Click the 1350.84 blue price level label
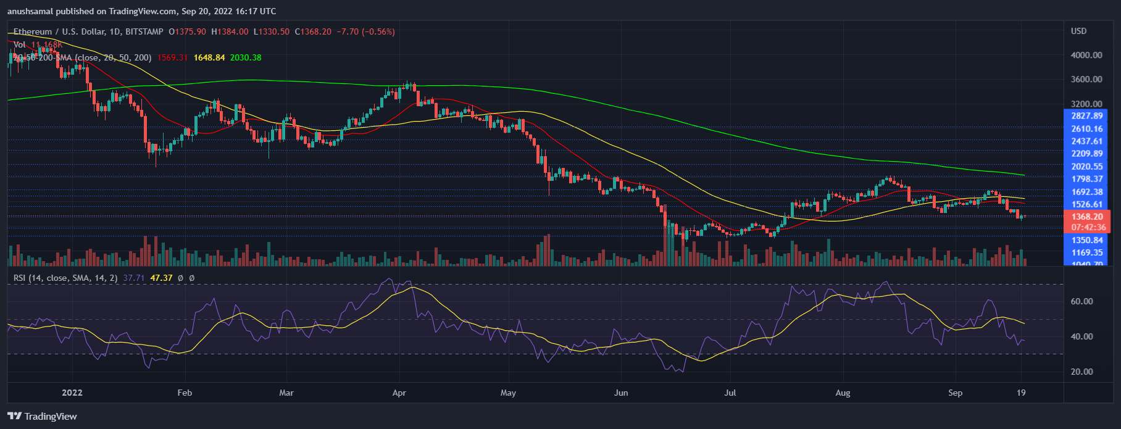1121x429 pixels. [x=1086, y=240]
